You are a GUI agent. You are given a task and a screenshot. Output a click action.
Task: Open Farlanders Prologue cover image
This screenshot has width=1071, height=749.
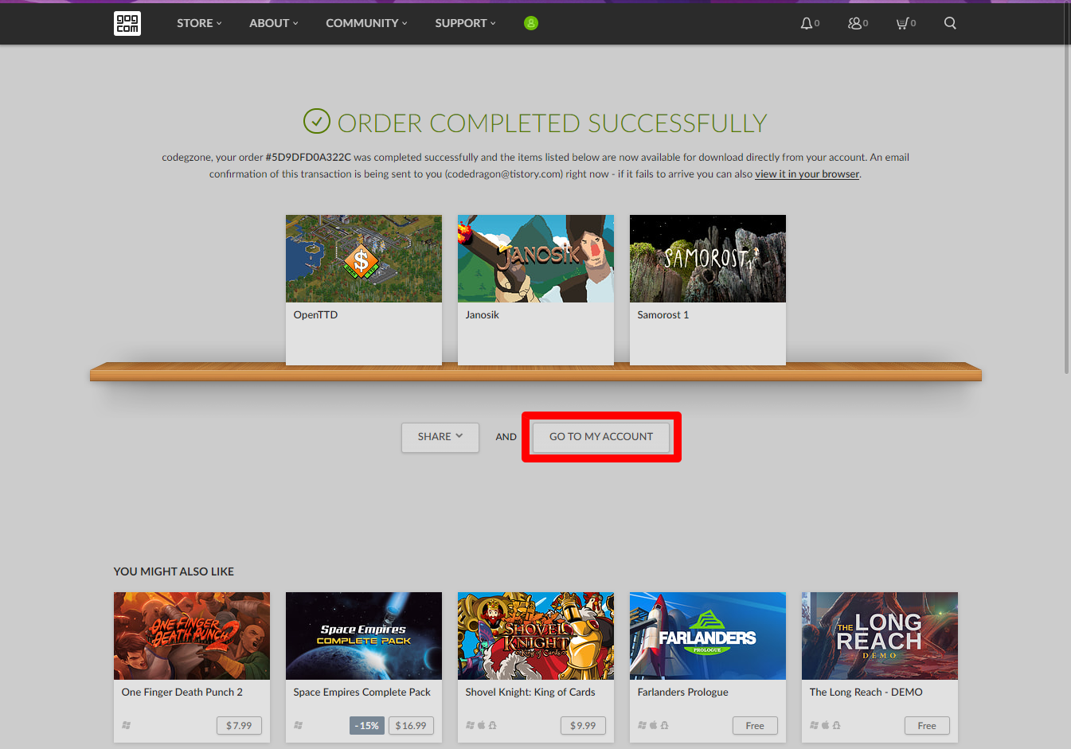[708, 636]
